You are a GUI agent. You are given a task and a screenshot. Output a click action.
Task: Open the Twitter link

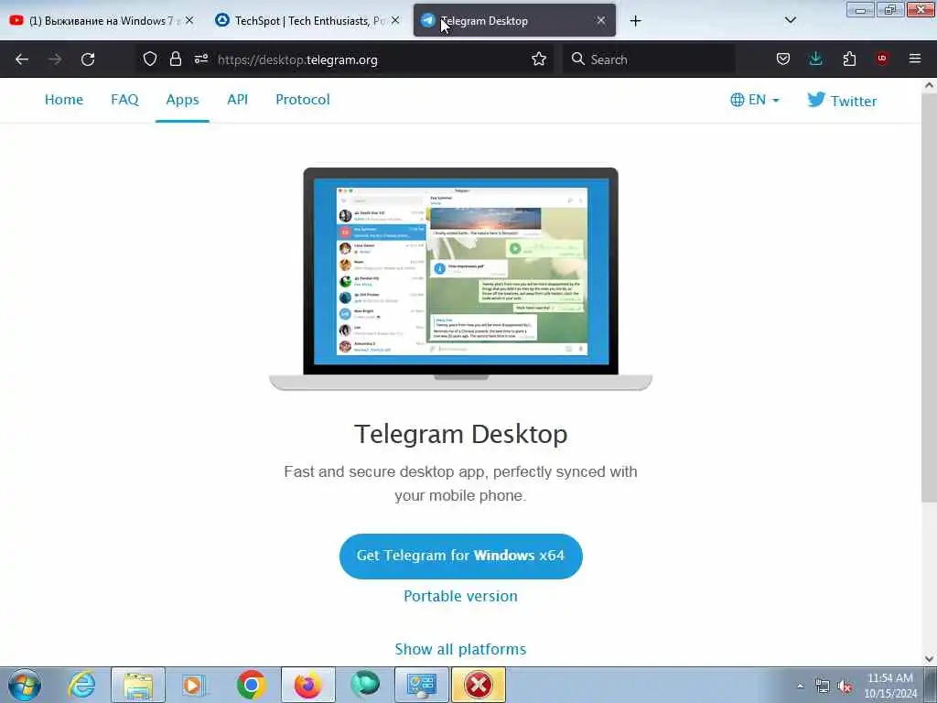coord(842,101)
